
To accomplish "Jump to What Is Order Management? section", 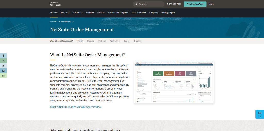I will click(x=61, y=41).
